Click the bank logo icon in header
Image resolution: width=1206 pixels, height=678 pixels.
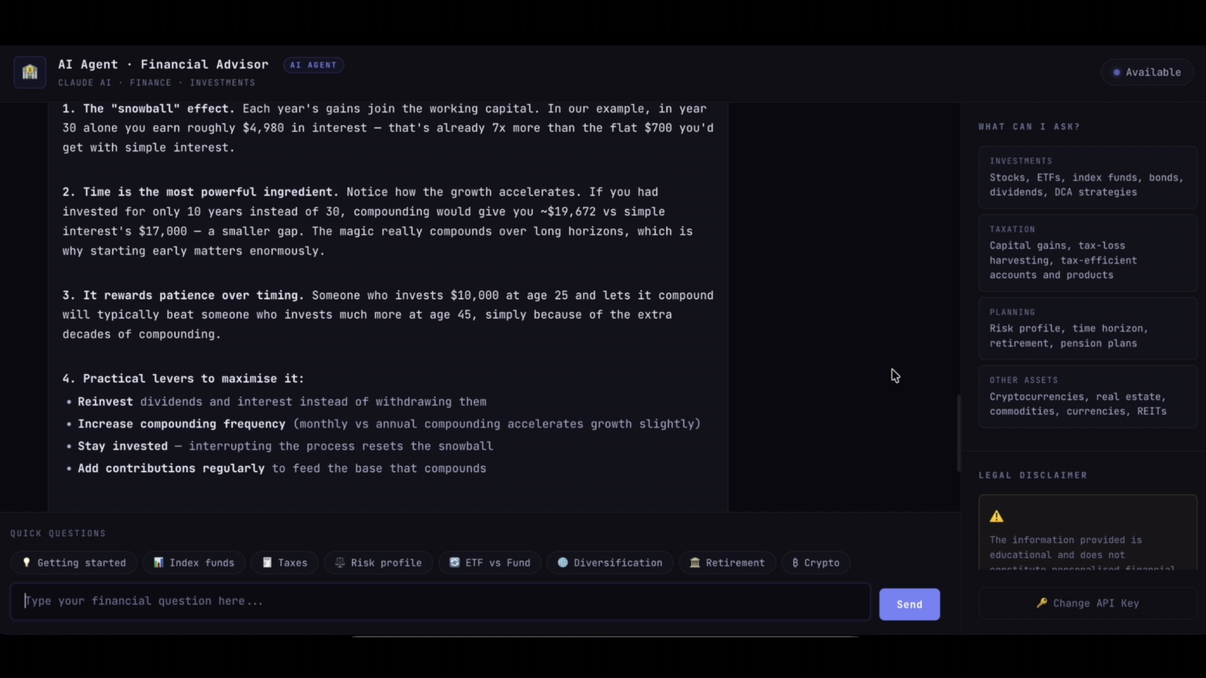[x=30, y=72]
